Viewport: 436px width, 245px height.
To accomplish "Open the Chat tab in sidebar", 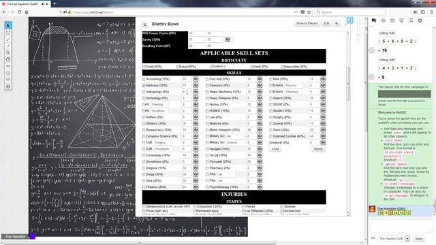I will coord(374,20).
